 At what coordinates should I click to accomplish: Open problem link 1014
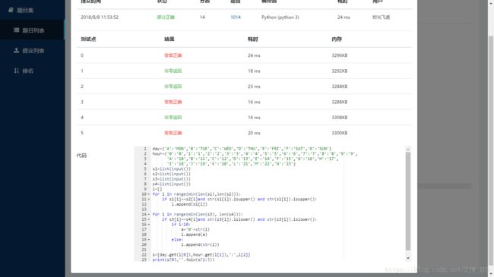[x=236, y=17]
